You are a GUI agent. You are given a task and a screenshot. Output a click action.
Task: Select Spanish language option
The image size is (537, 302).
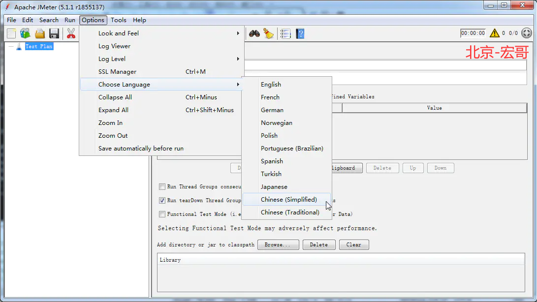(x=286, y=161)
